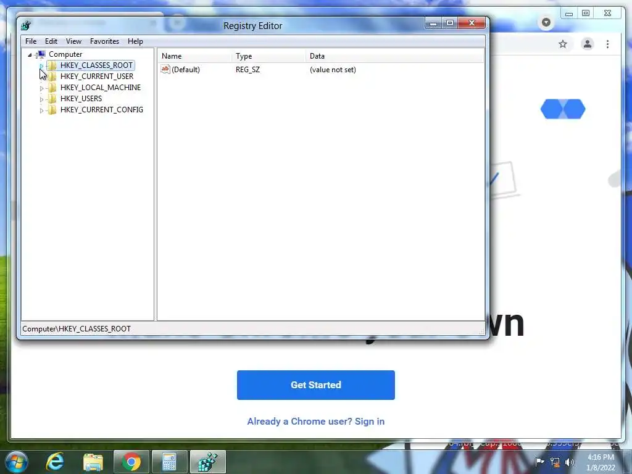Select HKEY_LOCAL_MACHINE in the tree
Screen dimensions: 632x474
coord(101,88)
